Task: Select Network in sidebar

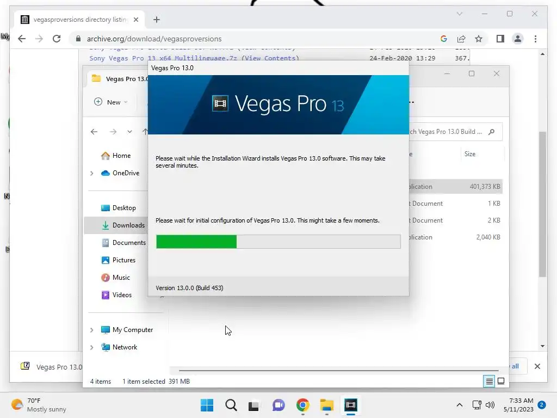Action: [125, 347]
